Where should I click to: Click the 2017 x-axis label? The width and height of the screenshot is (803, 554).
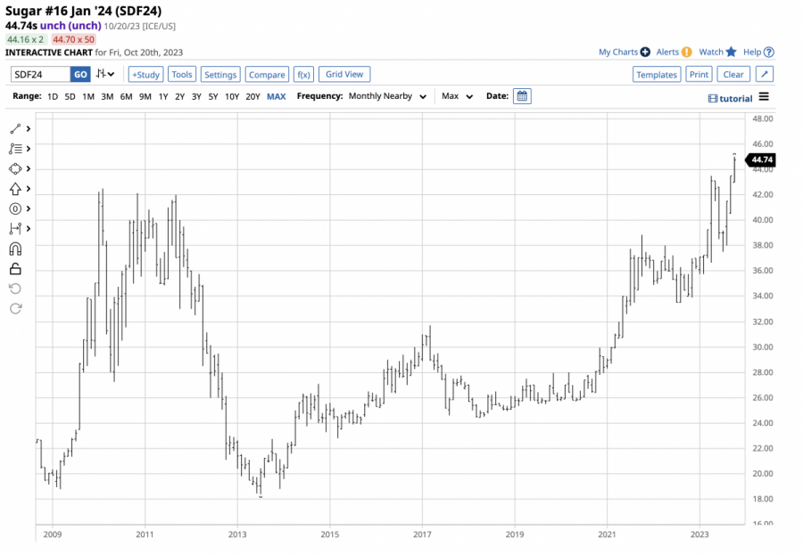coord(422,534)
